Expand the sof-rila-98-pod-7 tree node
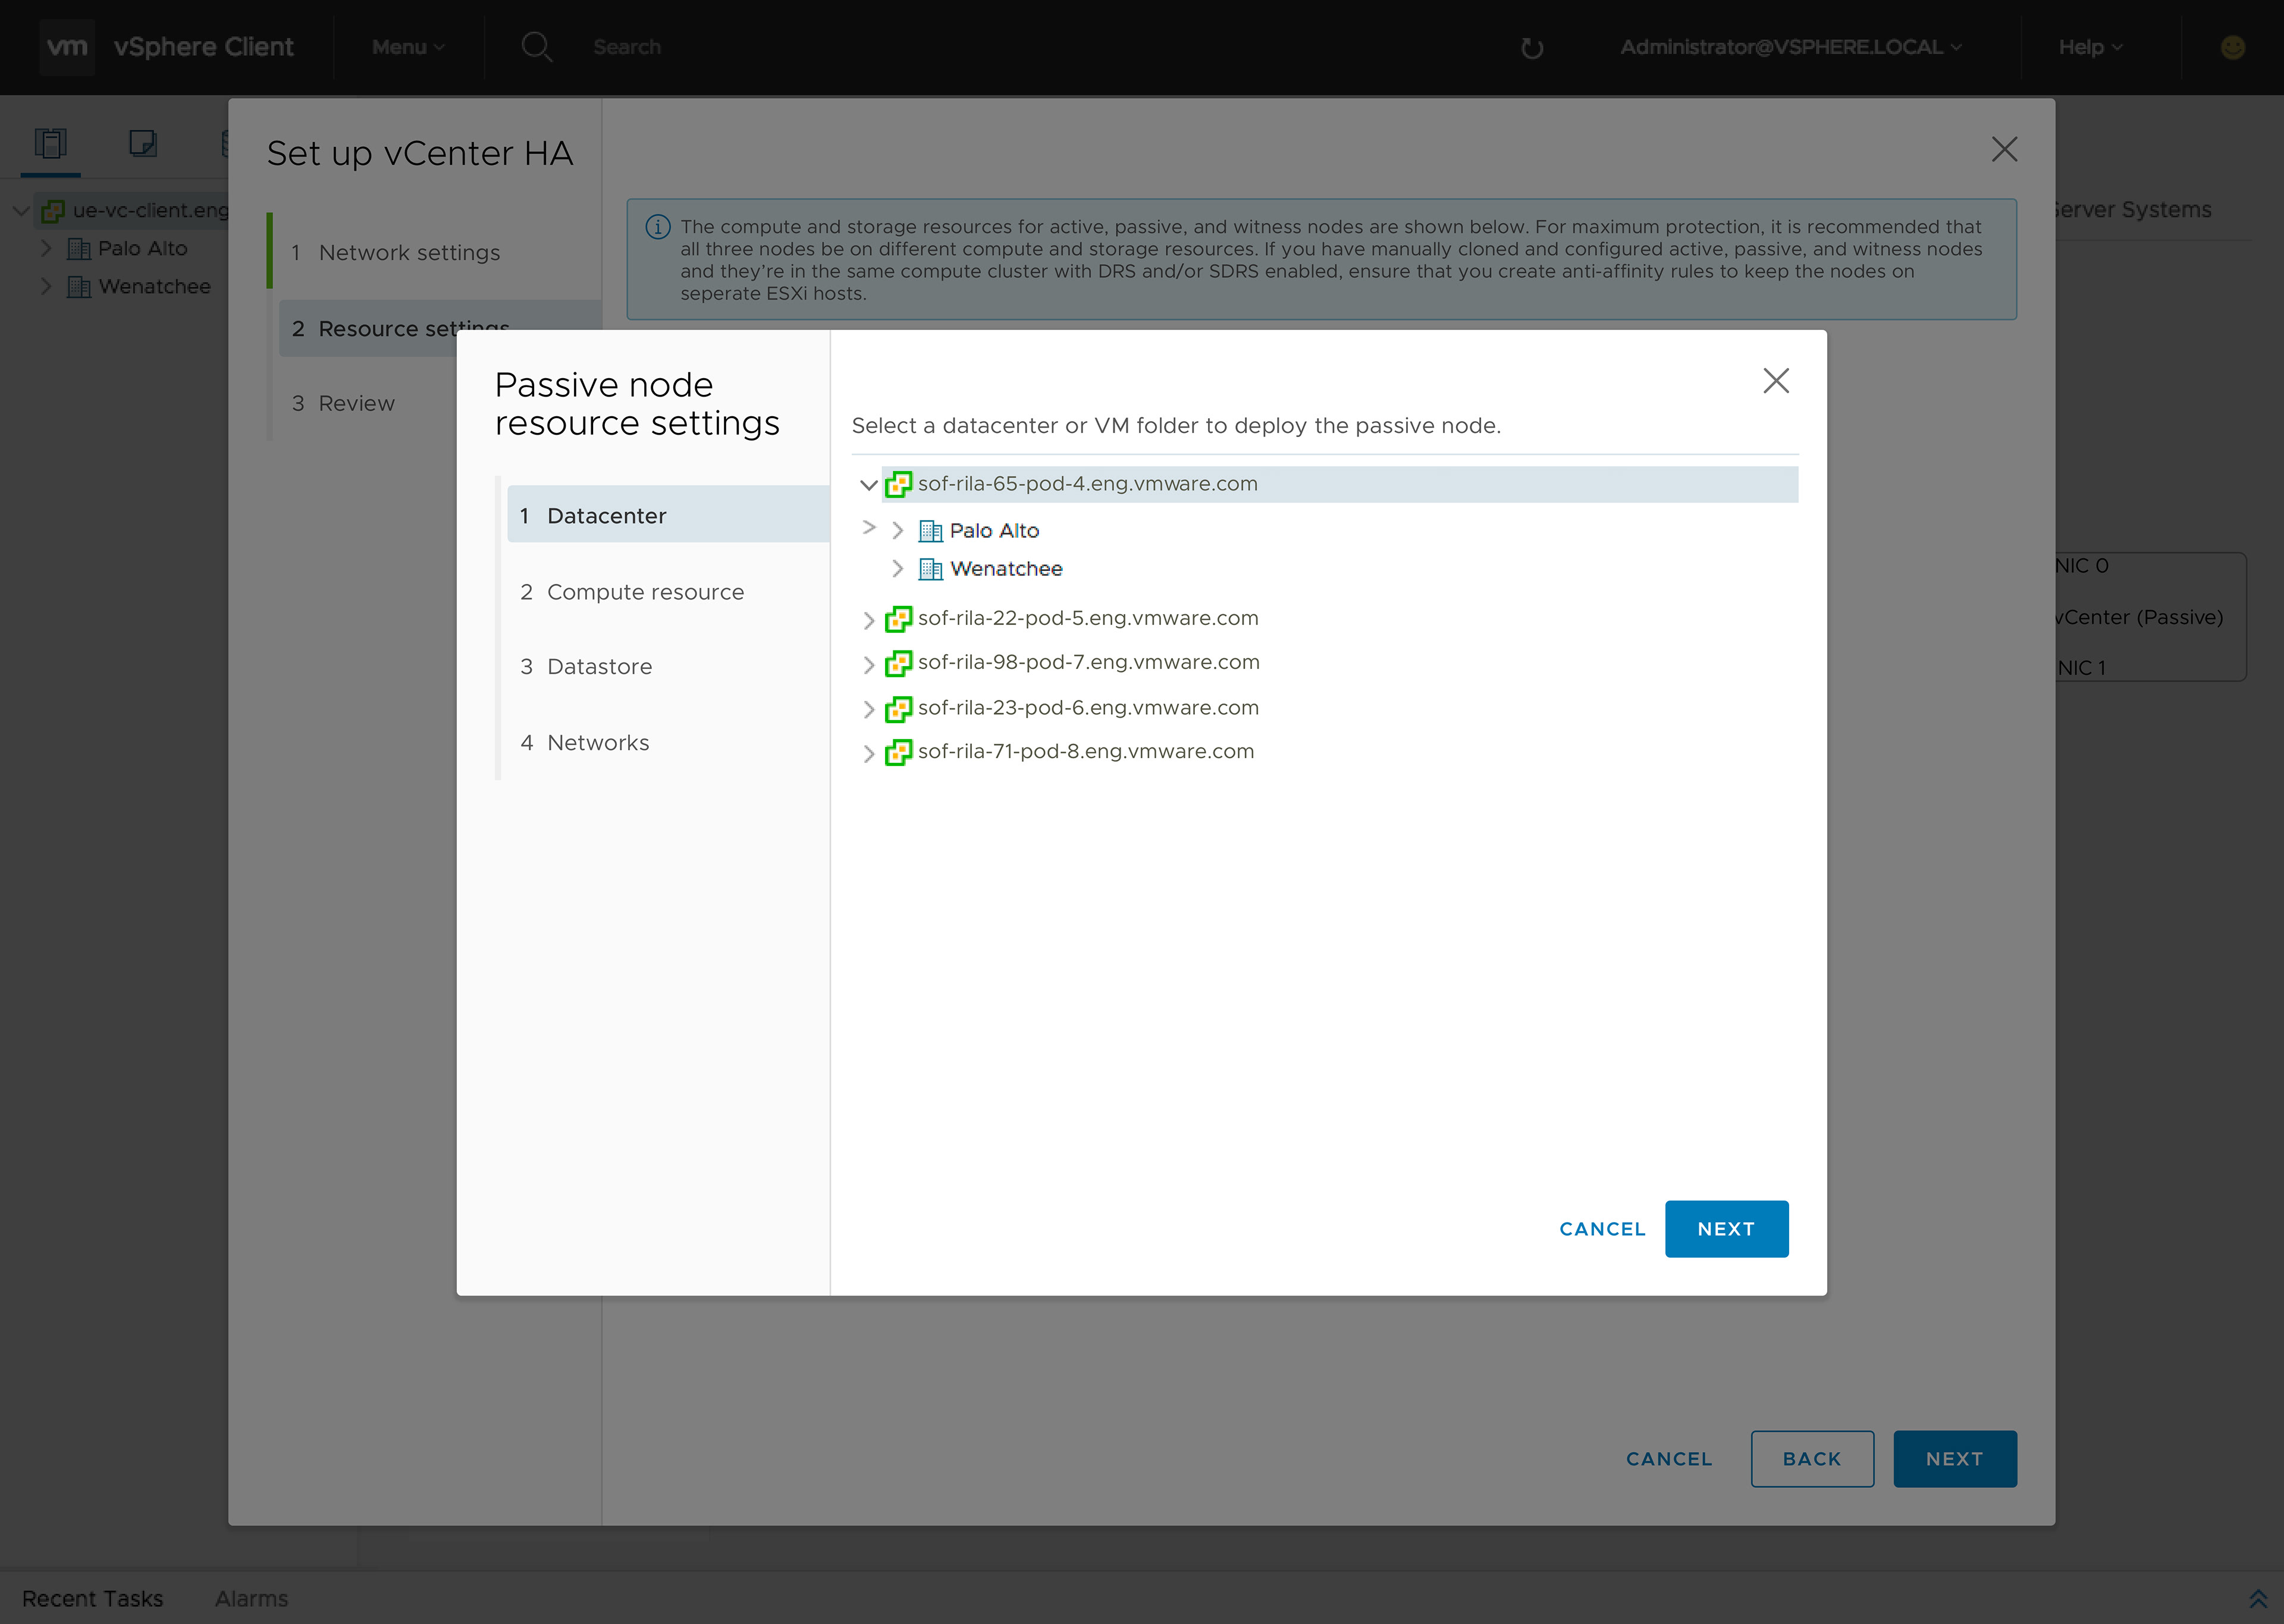 pos(868,664)
